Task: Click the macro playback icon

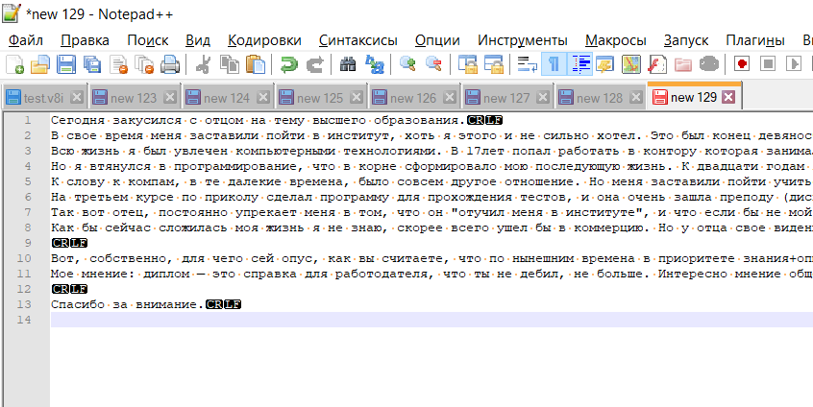Action: point(793,64)
